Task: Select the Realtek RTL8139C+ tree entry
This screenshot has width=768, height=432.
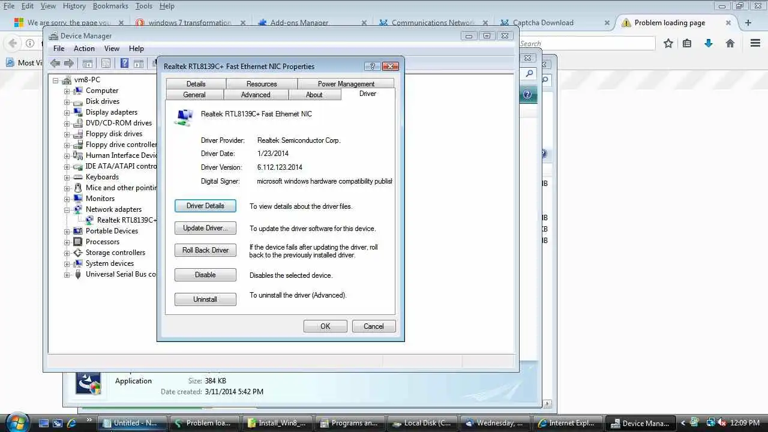Action: (127, 220)
